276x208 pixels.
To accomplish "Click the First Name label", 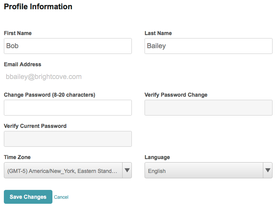I will (x=18, y=33).
